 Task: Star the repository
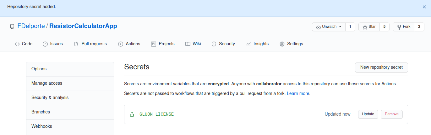(369, 27)
